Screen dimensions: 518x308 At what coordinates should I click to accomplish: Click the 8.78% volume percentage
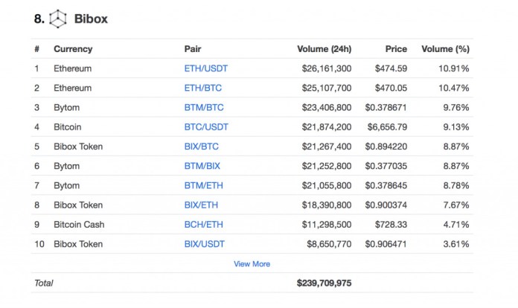[x=456, y=185]
